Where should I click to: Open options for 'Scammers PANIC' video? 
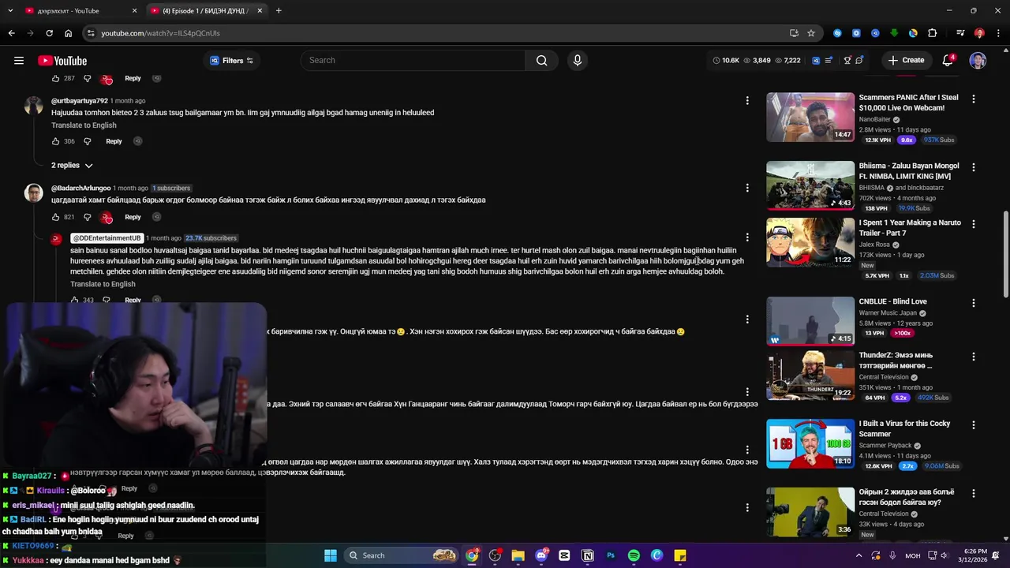[x=974, y=99]
